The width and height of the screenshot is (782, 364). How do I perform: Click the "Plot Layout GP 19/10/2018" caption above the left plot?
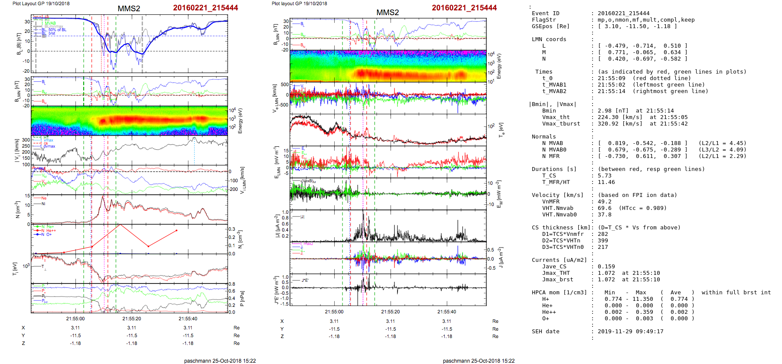click(41, 3)
